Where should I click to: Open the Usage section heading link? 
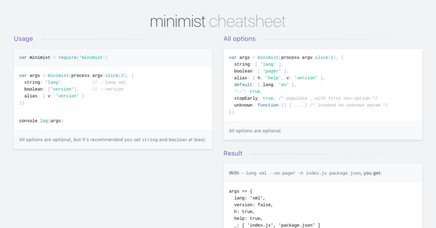pos(23,39)
